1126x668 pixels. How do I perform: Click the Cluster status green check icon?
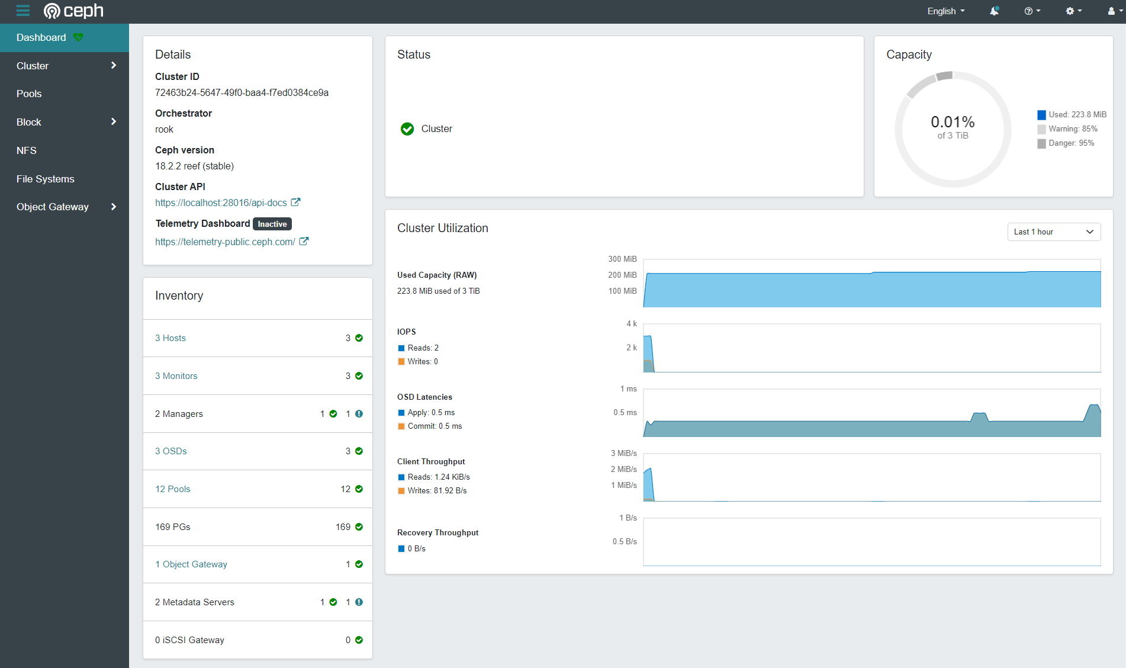click(x=407, y=129)
